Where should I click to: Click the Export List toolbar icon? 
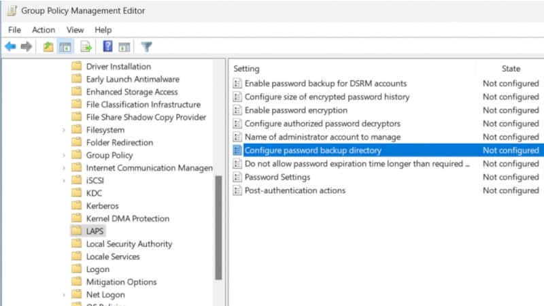pyautogui.click(x=86, y=46)
